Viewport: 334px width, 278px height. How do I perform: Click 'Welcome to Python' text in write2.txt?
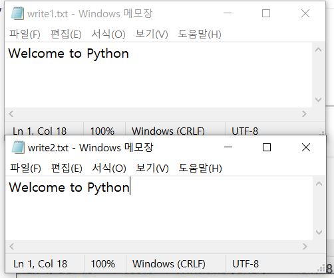coord(69,188)
